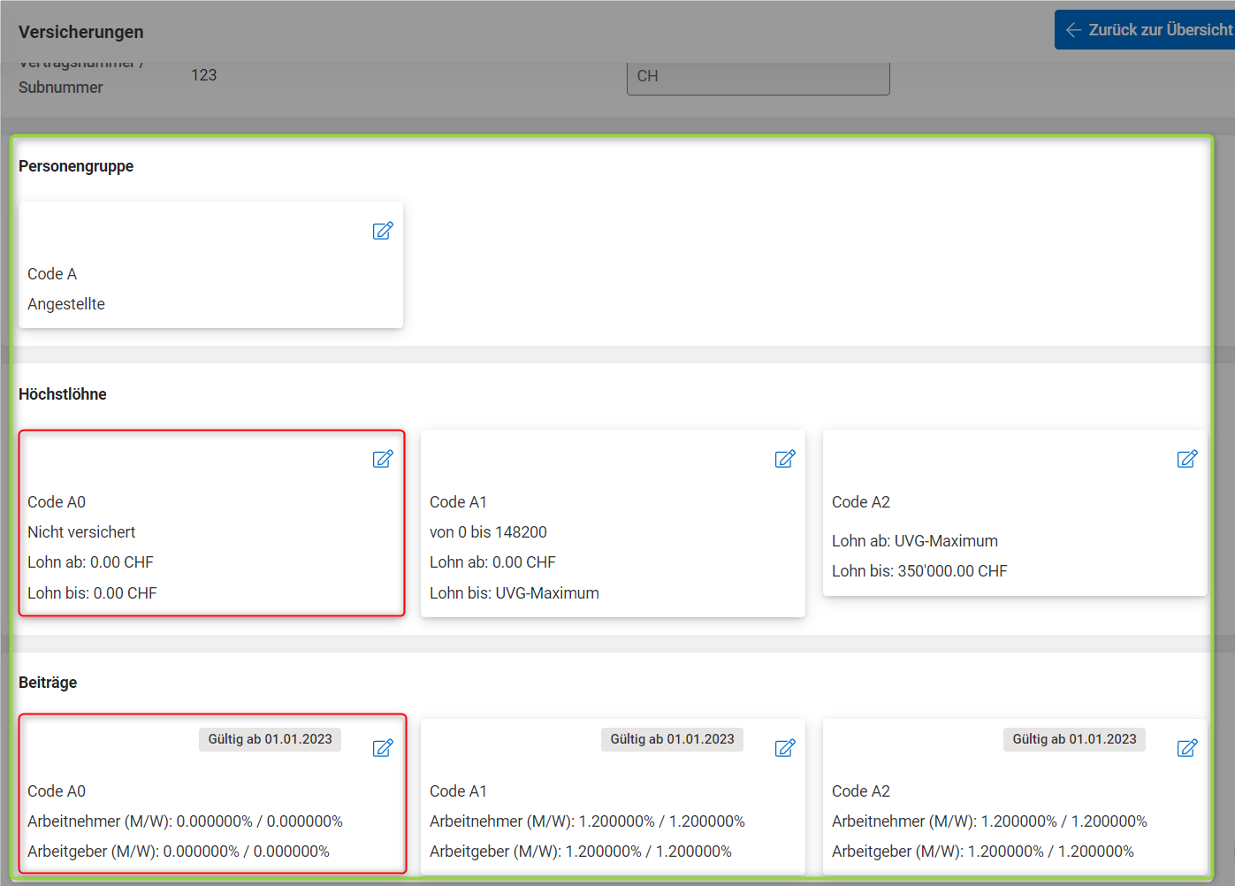
Task: Click the Gültig ab badge on Beiträge A2
Action: (1074, 739)
